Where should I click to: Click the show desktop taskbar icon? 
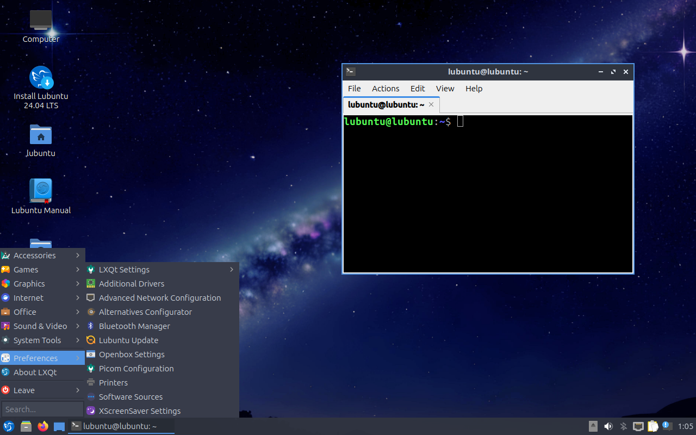tap(59, 427)
